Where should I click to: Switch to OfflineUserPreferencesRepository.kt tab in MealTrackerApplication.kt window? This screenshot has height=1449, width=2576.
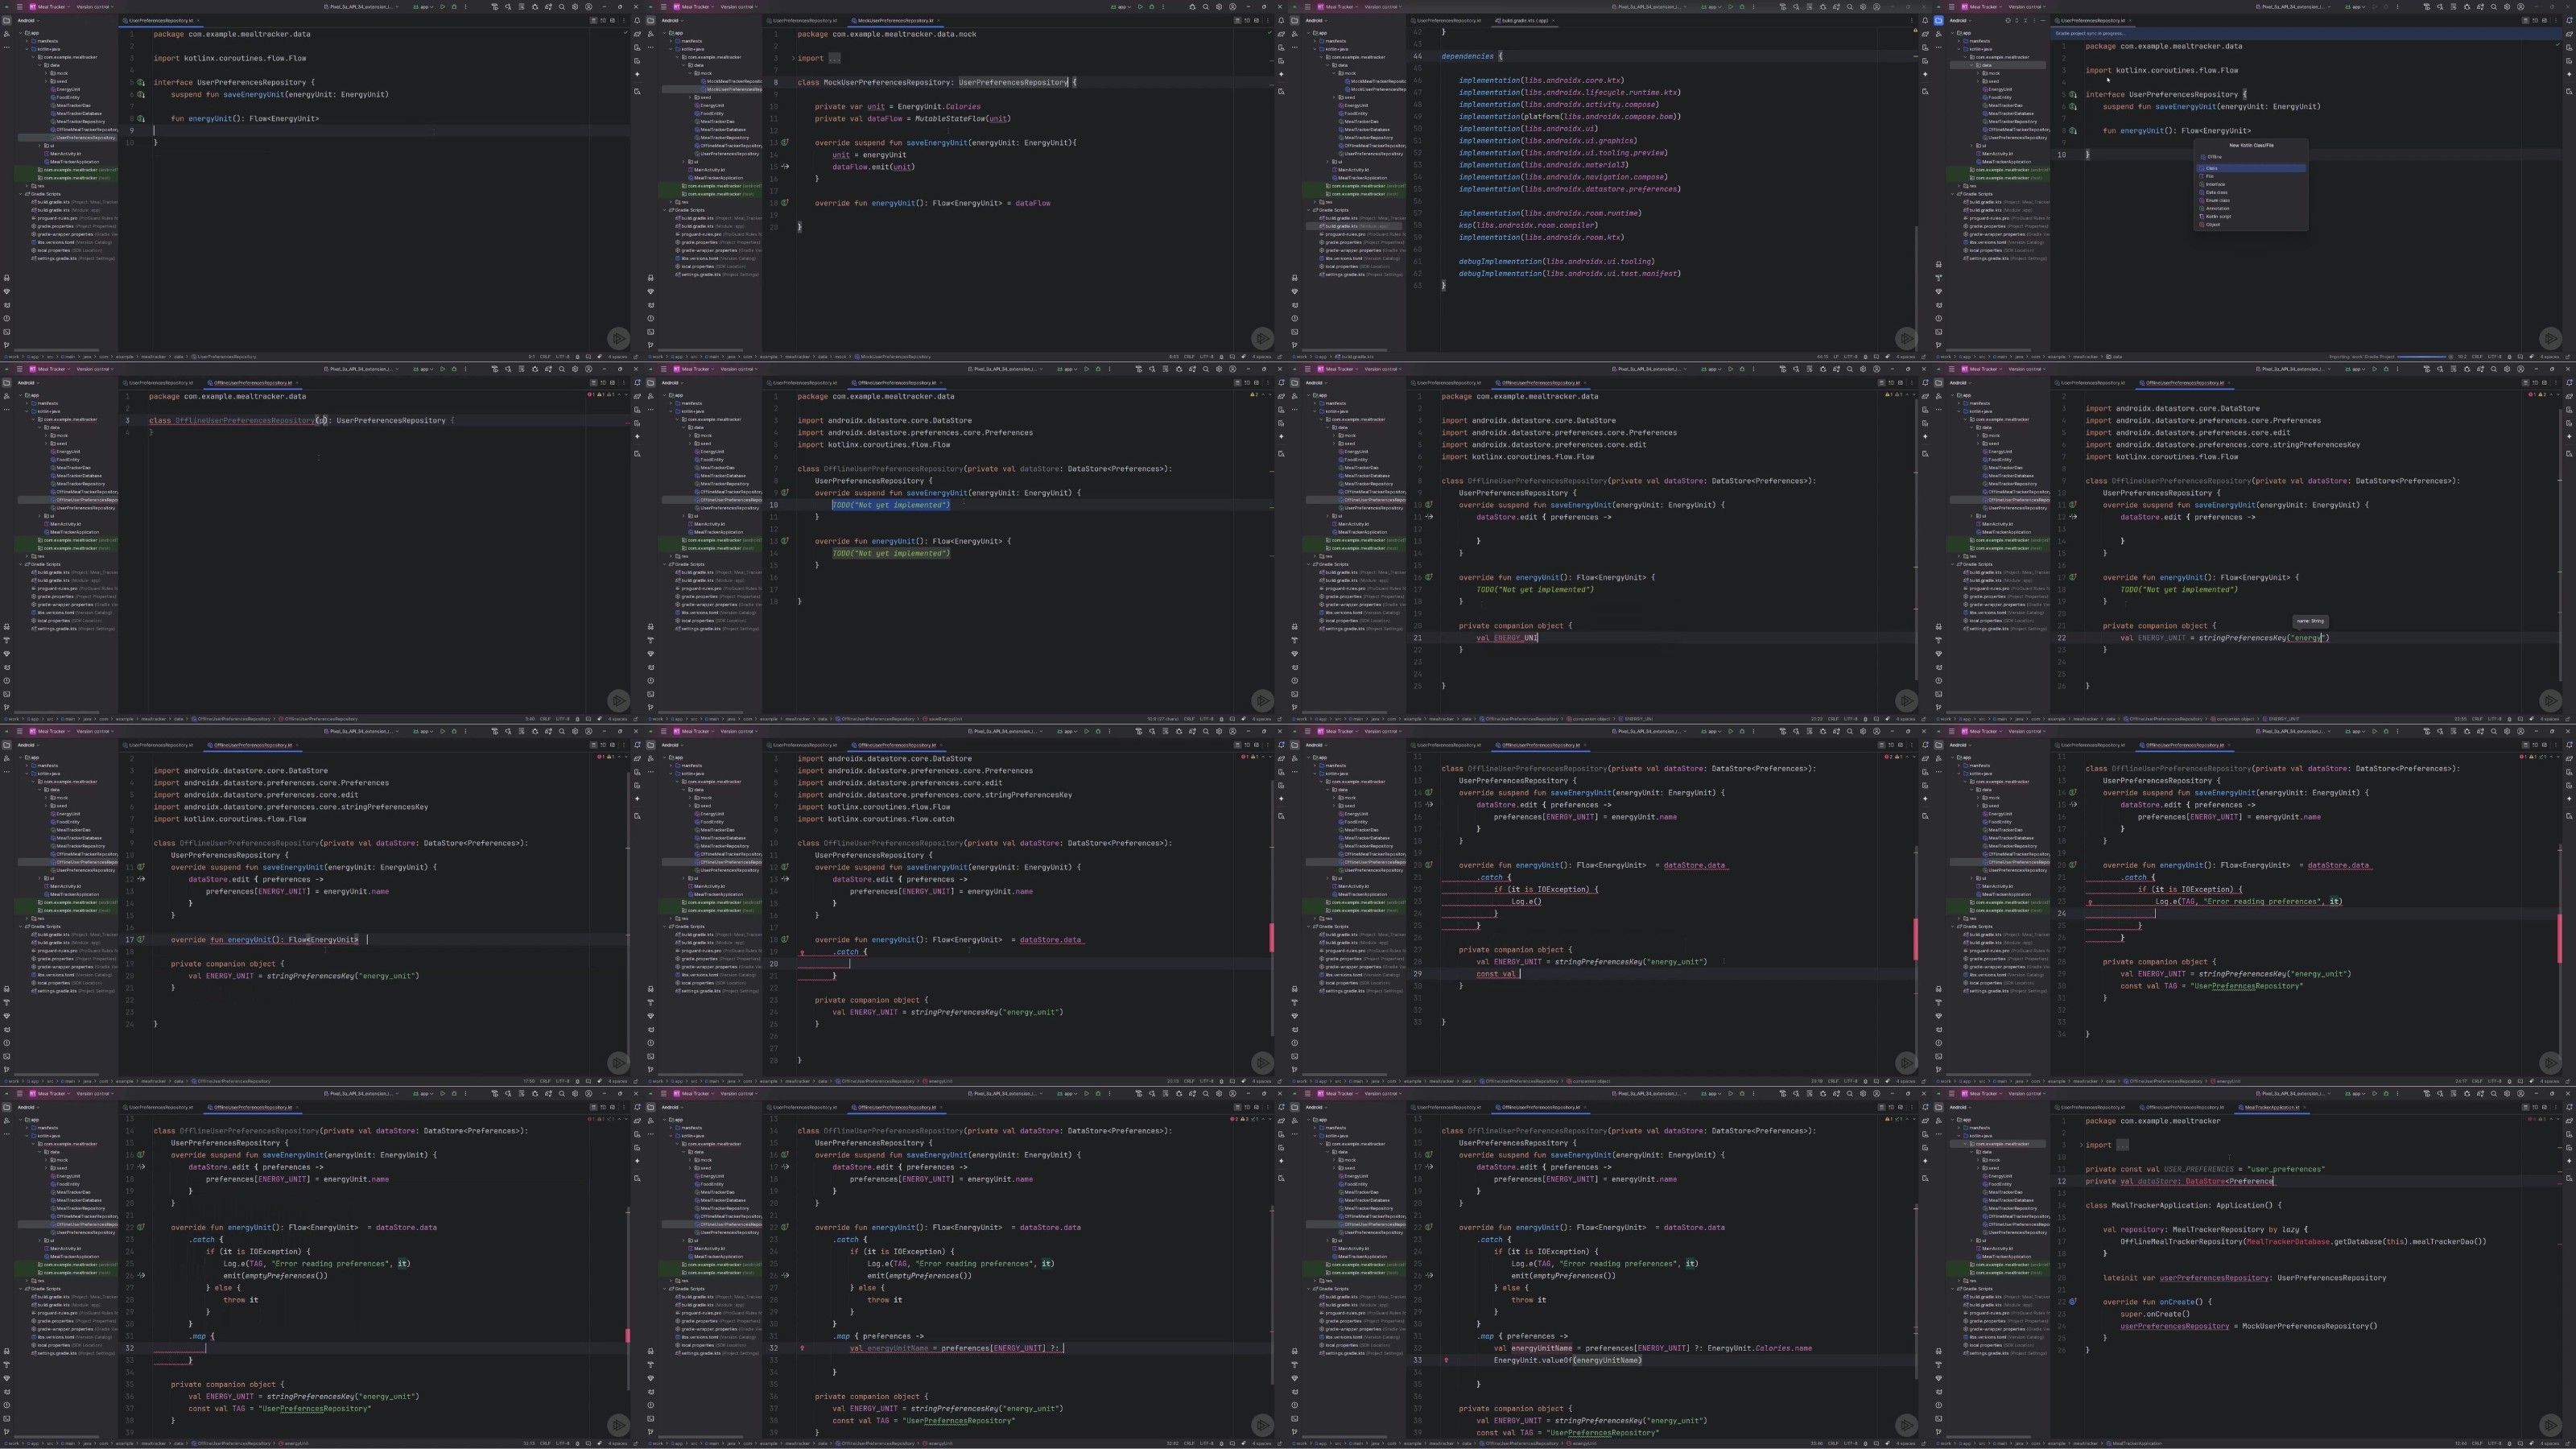coord(2182,1107)
